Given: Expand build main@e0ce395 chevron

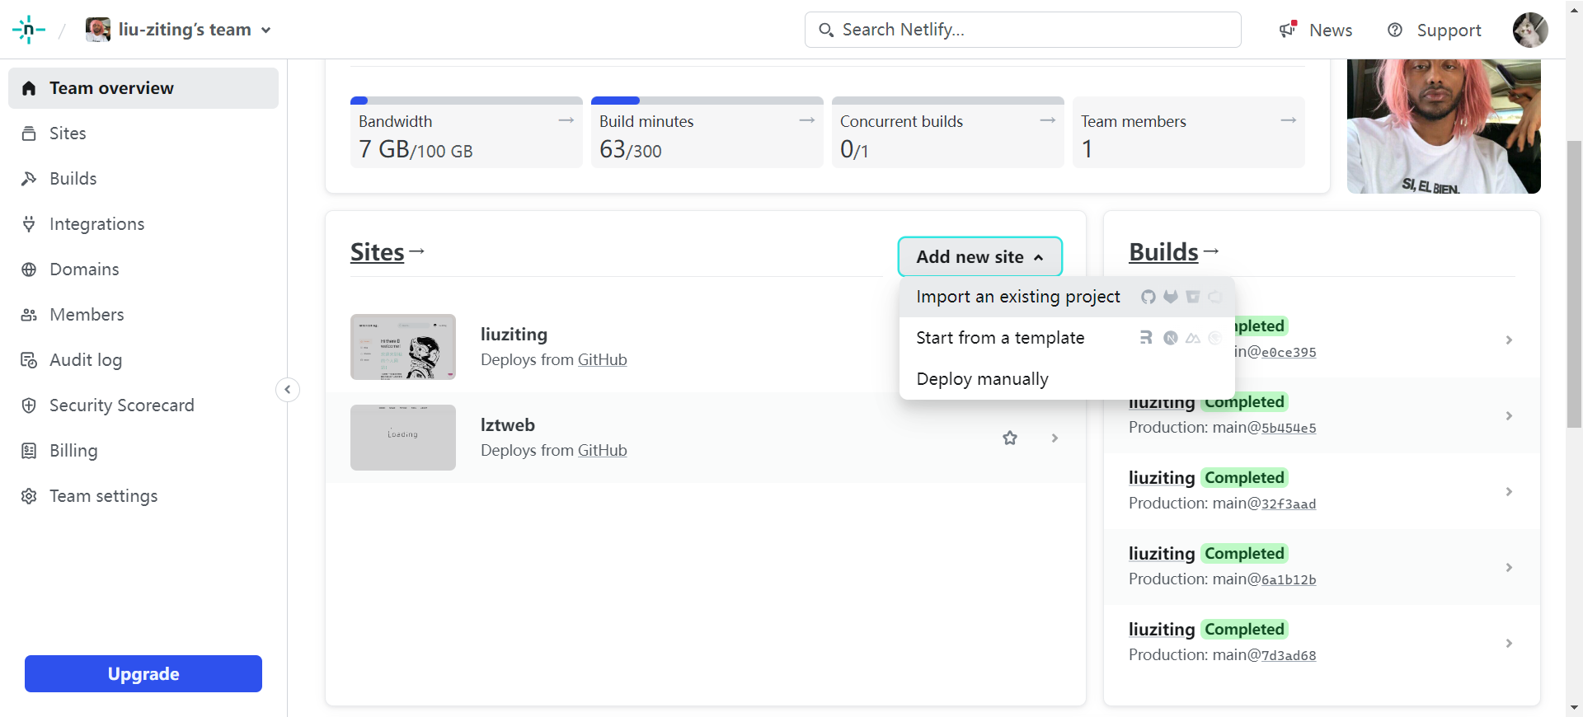Looking at the screenshot, I should [x=1509, y=340].
